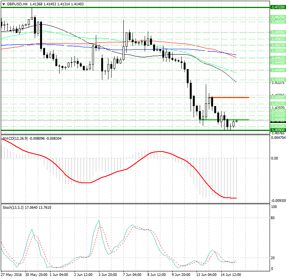Screen dimensions: 286x279
Task: Click the MACD 0.00 scale label
Action: [275, 158]
